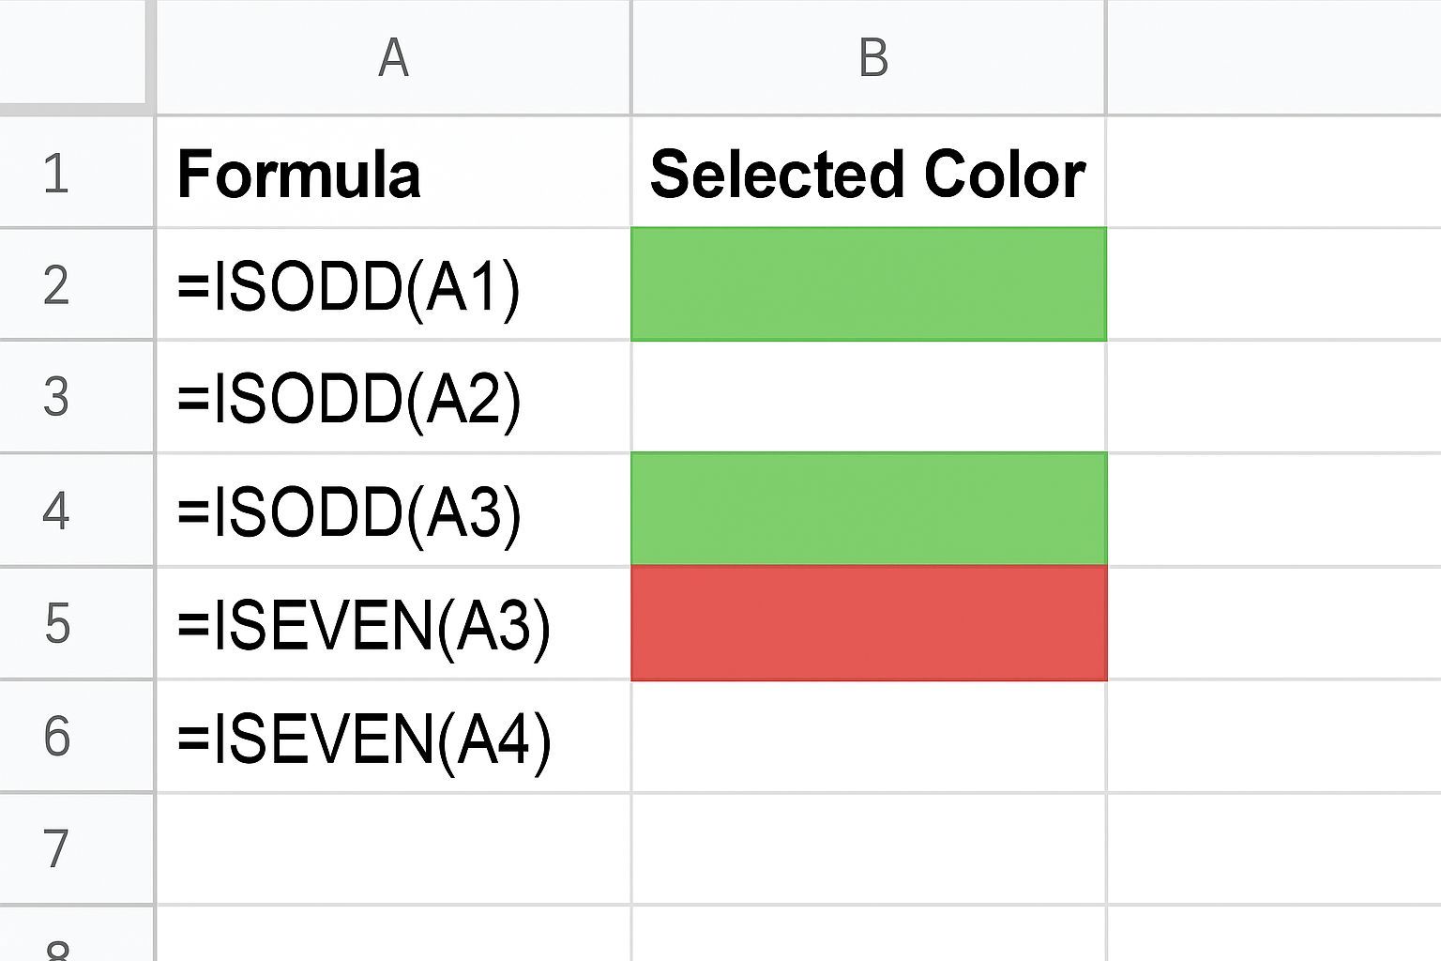Click the "Selected Color" header cell

click(x=869, y=173)
